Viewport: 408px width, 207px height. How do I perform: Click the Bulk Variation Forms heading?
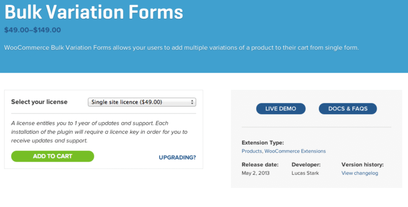(94, 12)
